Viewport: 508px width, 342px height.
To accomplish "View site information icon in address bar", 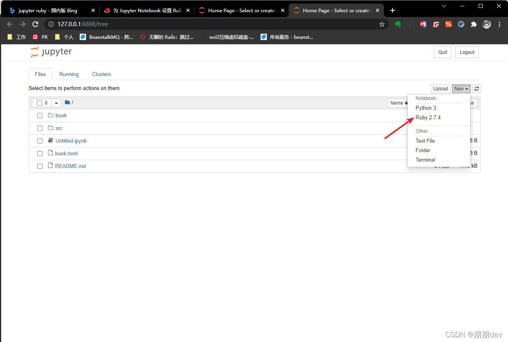I will (x=51, y=24).
